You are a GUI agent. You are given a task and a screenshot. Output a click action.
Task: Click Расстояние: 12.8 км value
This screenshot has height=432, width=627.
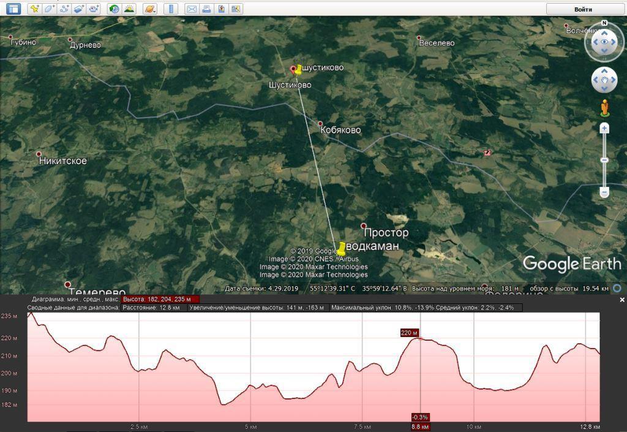(151, 308)
